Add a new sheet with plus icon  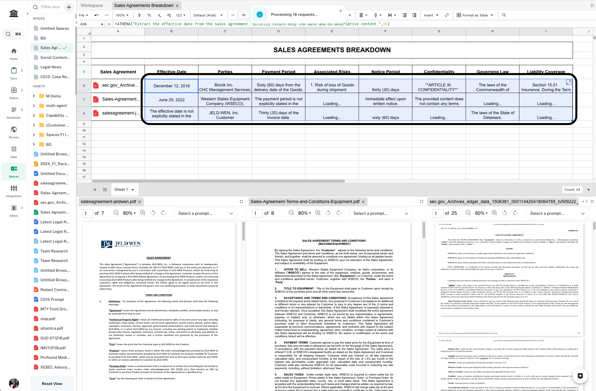[95, 189]
